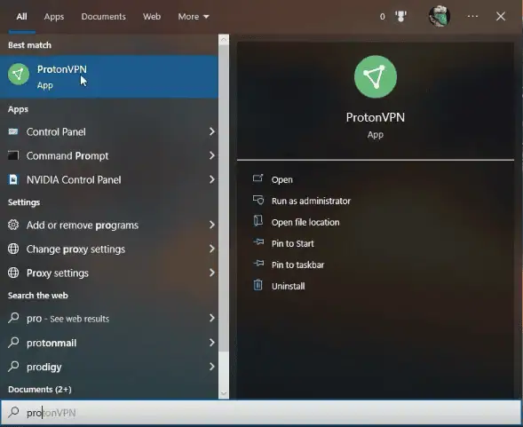This screenshot has height=427, width=523.
Task: Select pro - See web results
Action: pos(109,318)
